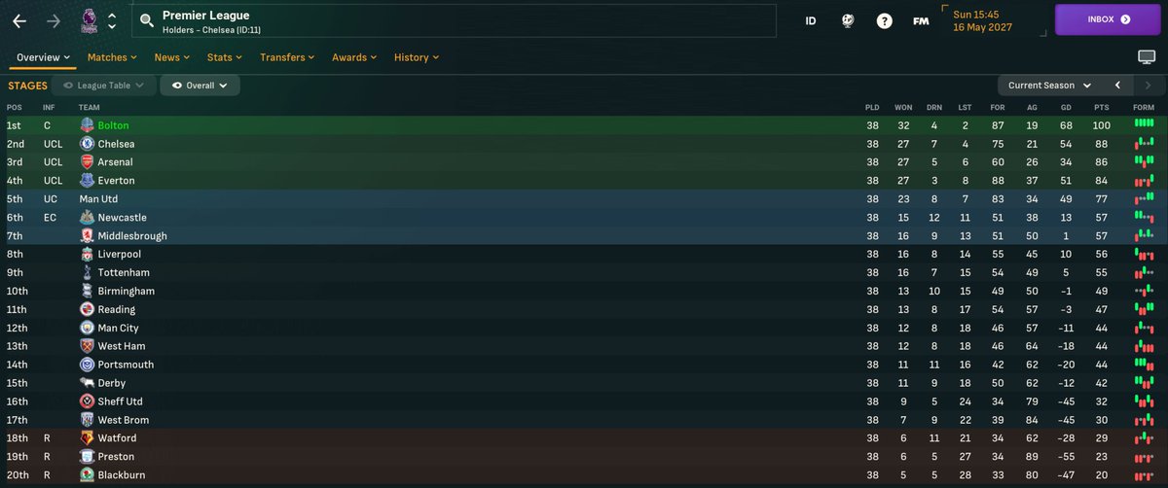Click the Chelsea club badge
Screen dimensions: 1168x488
[x=87, y=144]
